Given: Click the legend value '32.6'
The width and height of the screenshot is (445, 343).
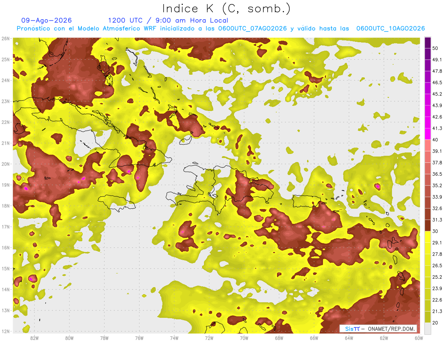Looking at the screenshot, I should click(x=437, y=208).
